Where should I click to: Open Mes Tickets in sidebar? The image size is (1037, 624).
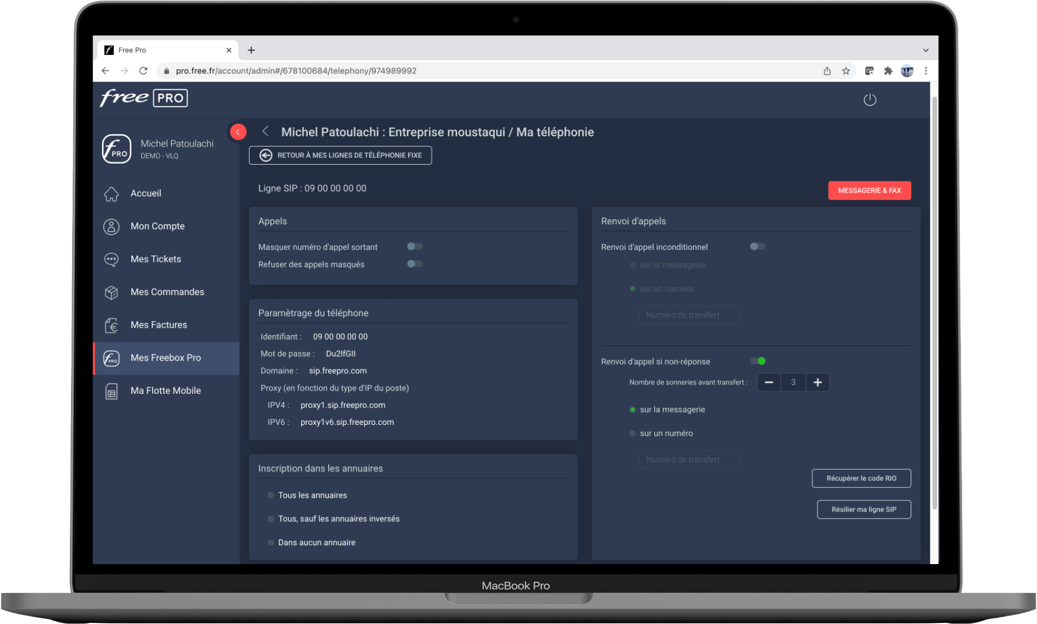155,259
